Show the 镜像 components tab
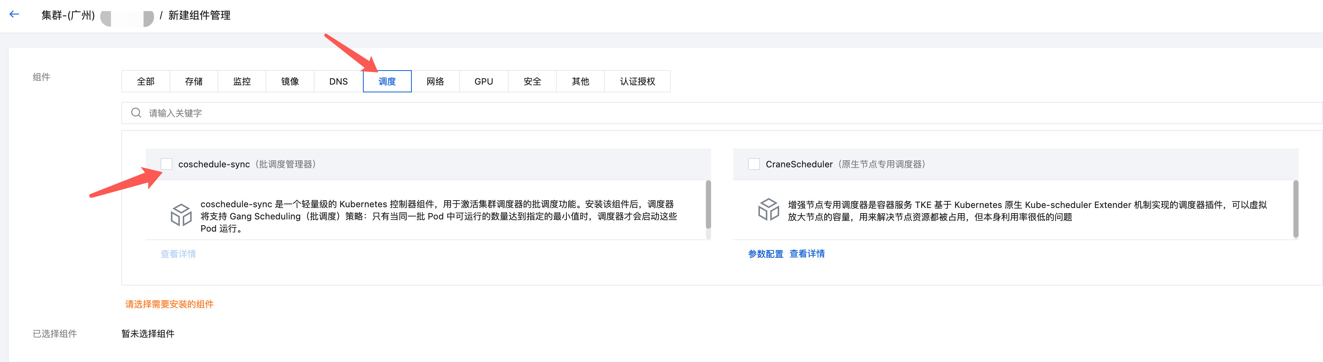The image size is (1323, 362). point(290,82)
